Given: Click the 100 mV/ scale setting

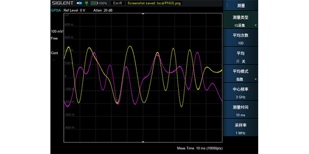Looking at the screenshot, I should click(x=57, y=31).
